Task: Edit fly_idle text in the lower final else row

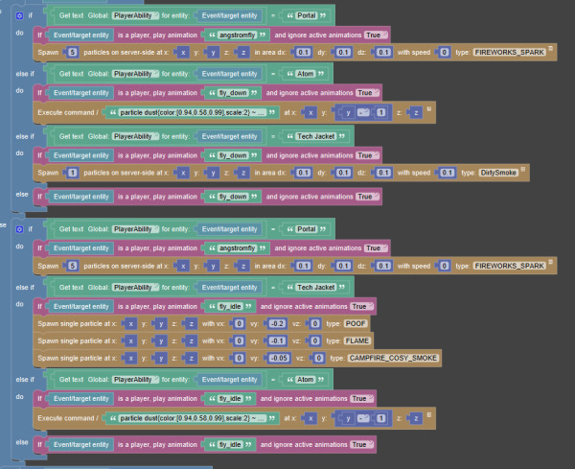Action: 230,445
